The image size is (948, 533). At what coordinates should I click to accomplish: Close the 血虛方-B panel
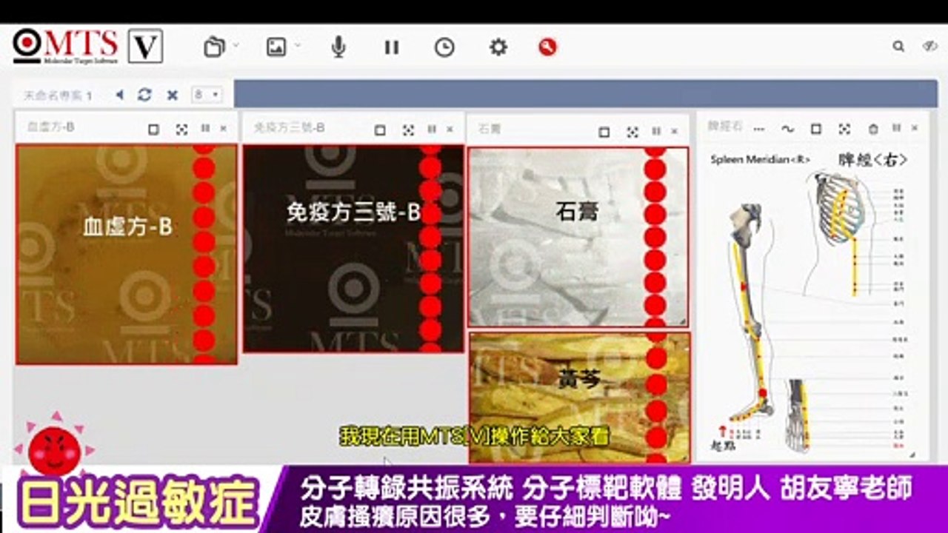224,129
